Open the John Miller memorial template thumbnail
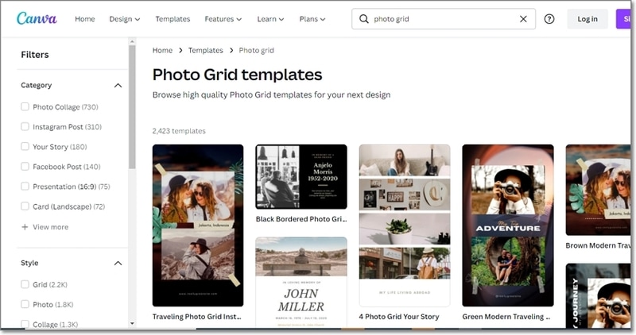636x335 pixels. (x=301, y=282)
